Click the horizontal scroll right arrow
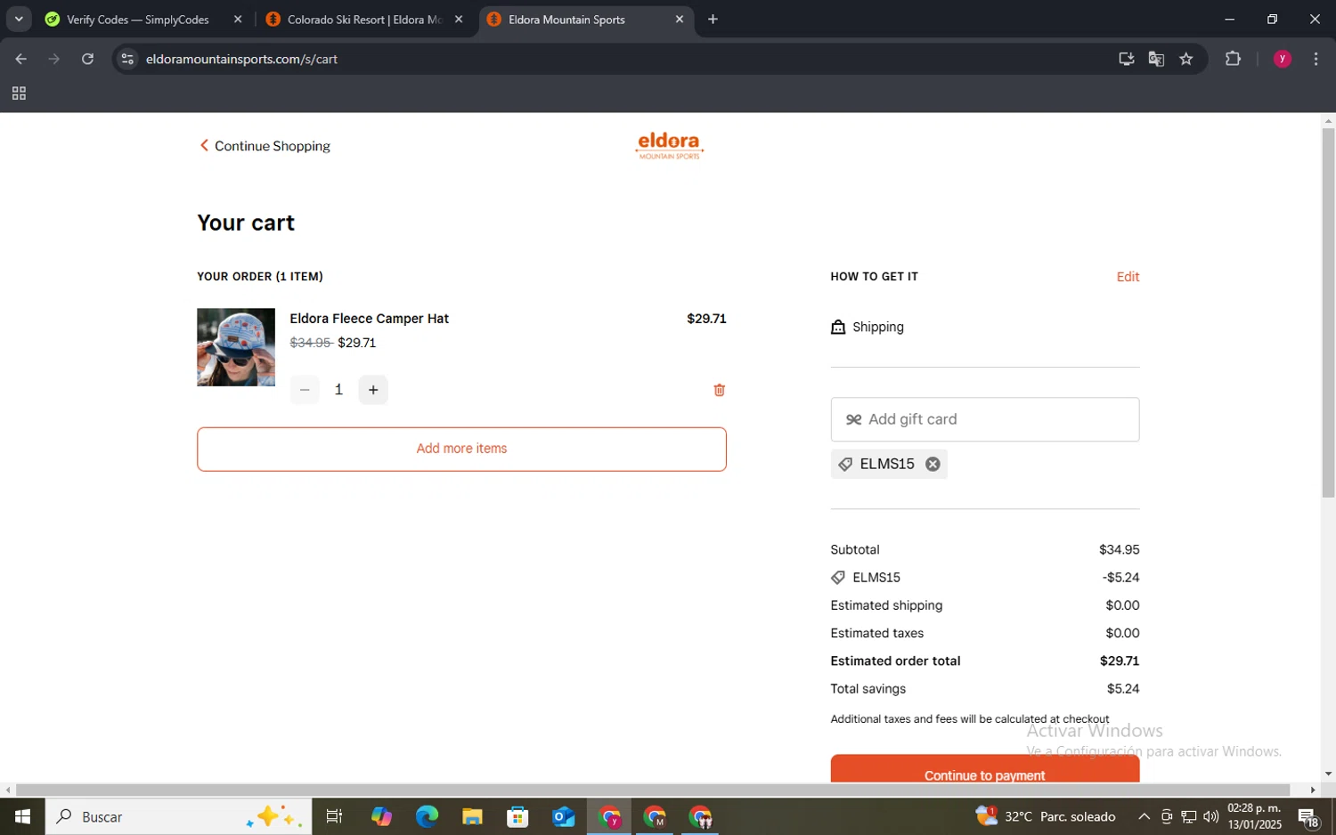The image size is (1336, 835). (1312, 790)
